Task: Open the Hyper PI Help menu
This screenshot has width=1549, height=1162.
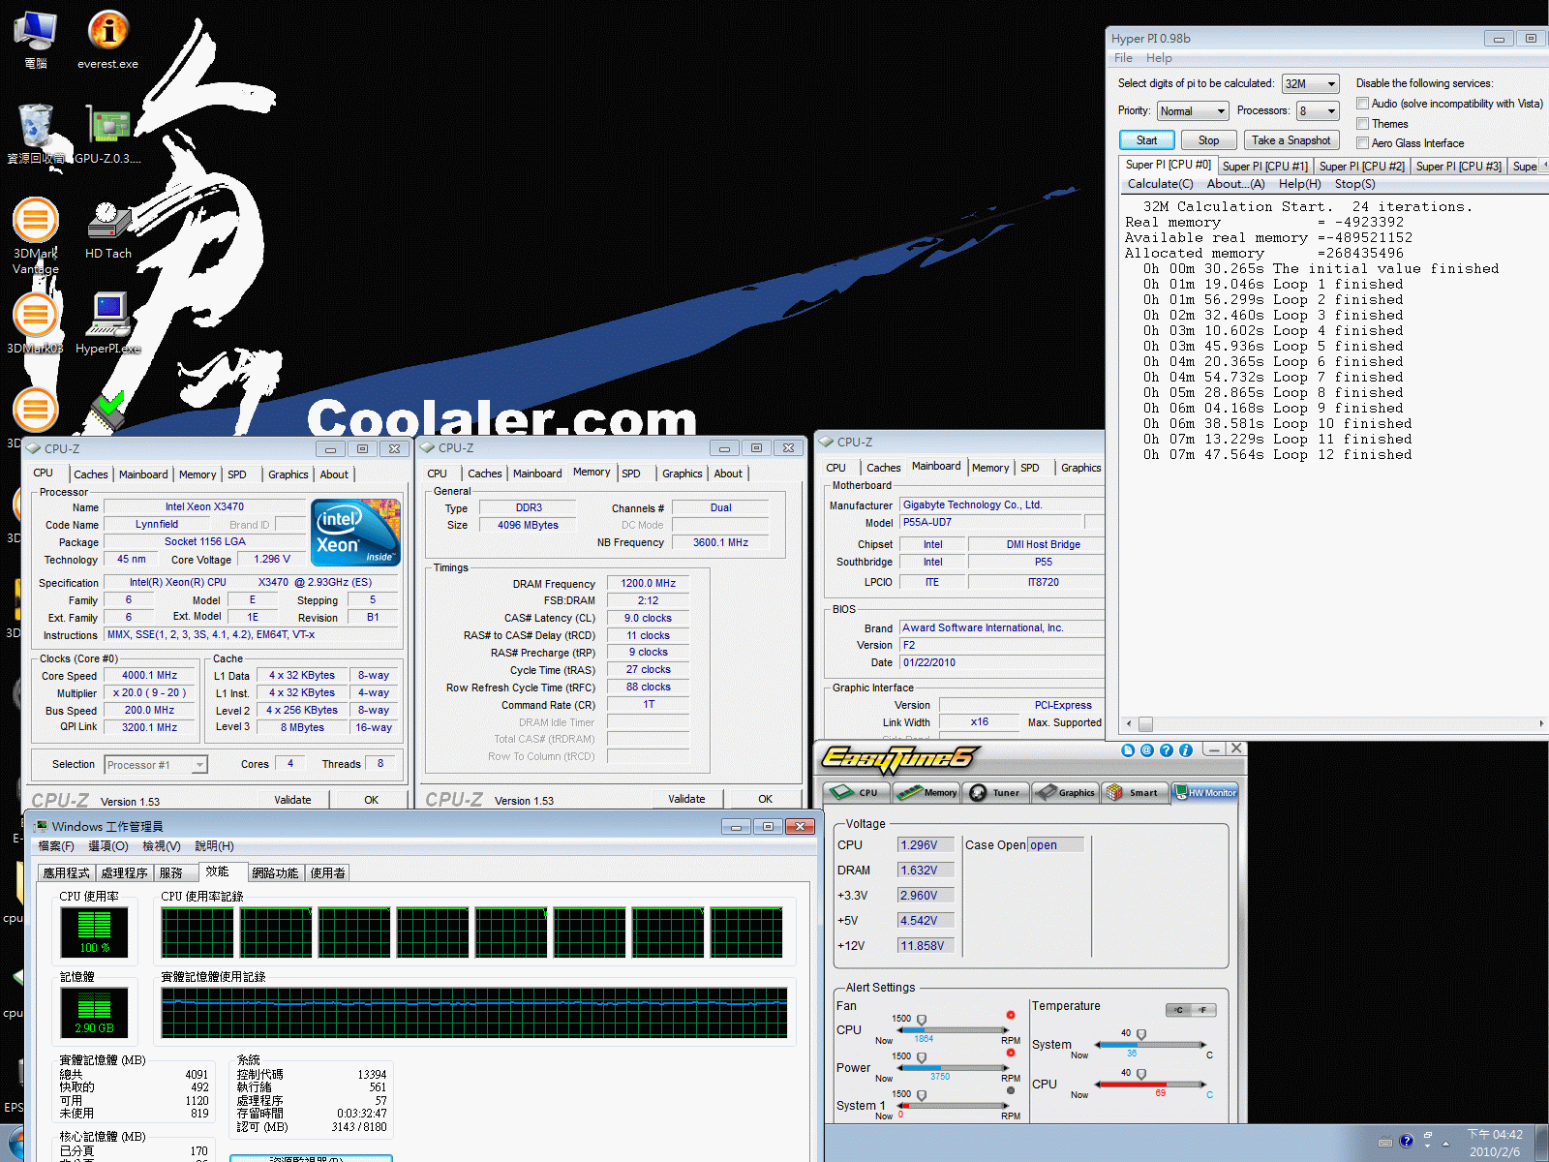Action: pos(1159,58)
